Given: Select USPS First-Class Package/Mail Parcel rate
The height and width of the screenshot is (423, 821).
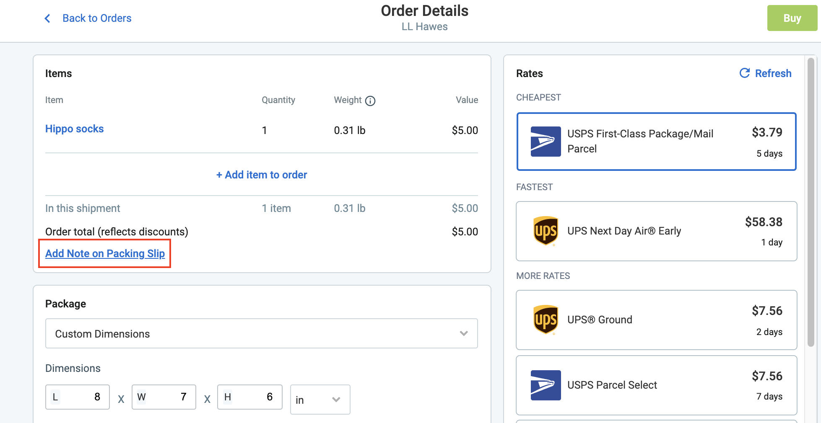Looking at the screenshot, I should pos(657,142).
